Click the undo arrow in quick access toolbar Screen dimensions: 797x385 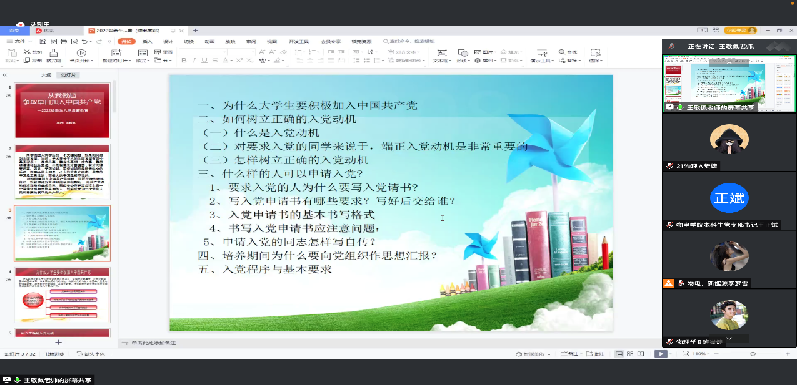click(x=84, y=41)
